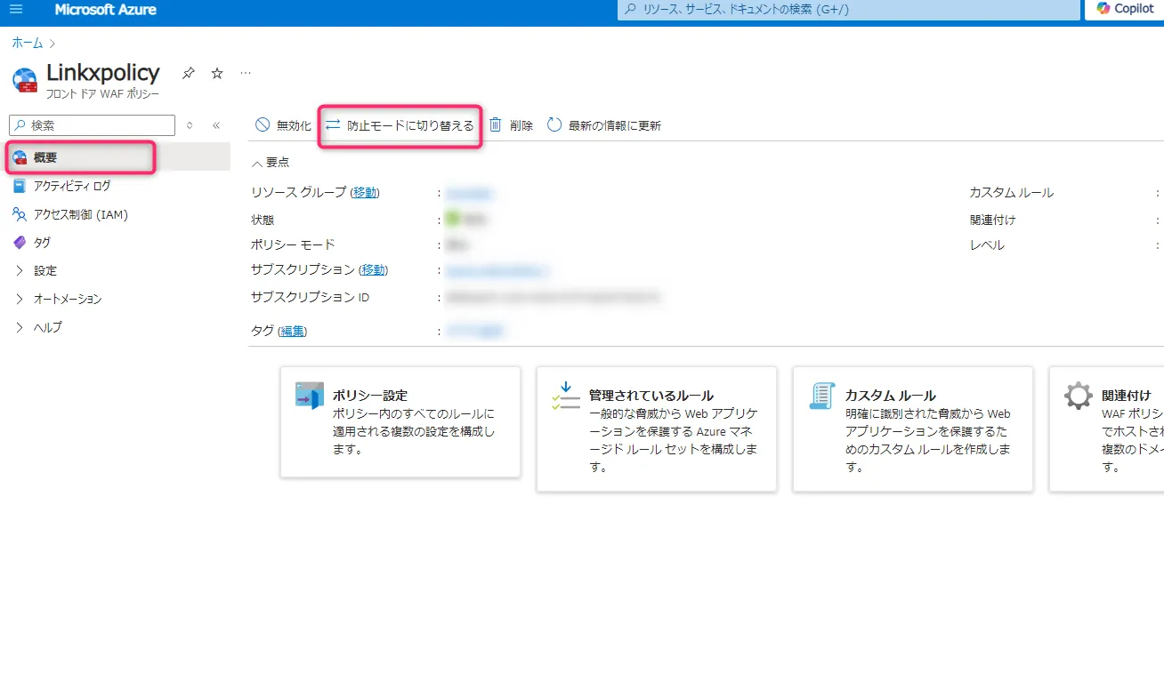Image resolution: width=1164 pixels, height=681 pixels.
Task: Click the サブスクリプション ID label
Action: tap(310, 298)
